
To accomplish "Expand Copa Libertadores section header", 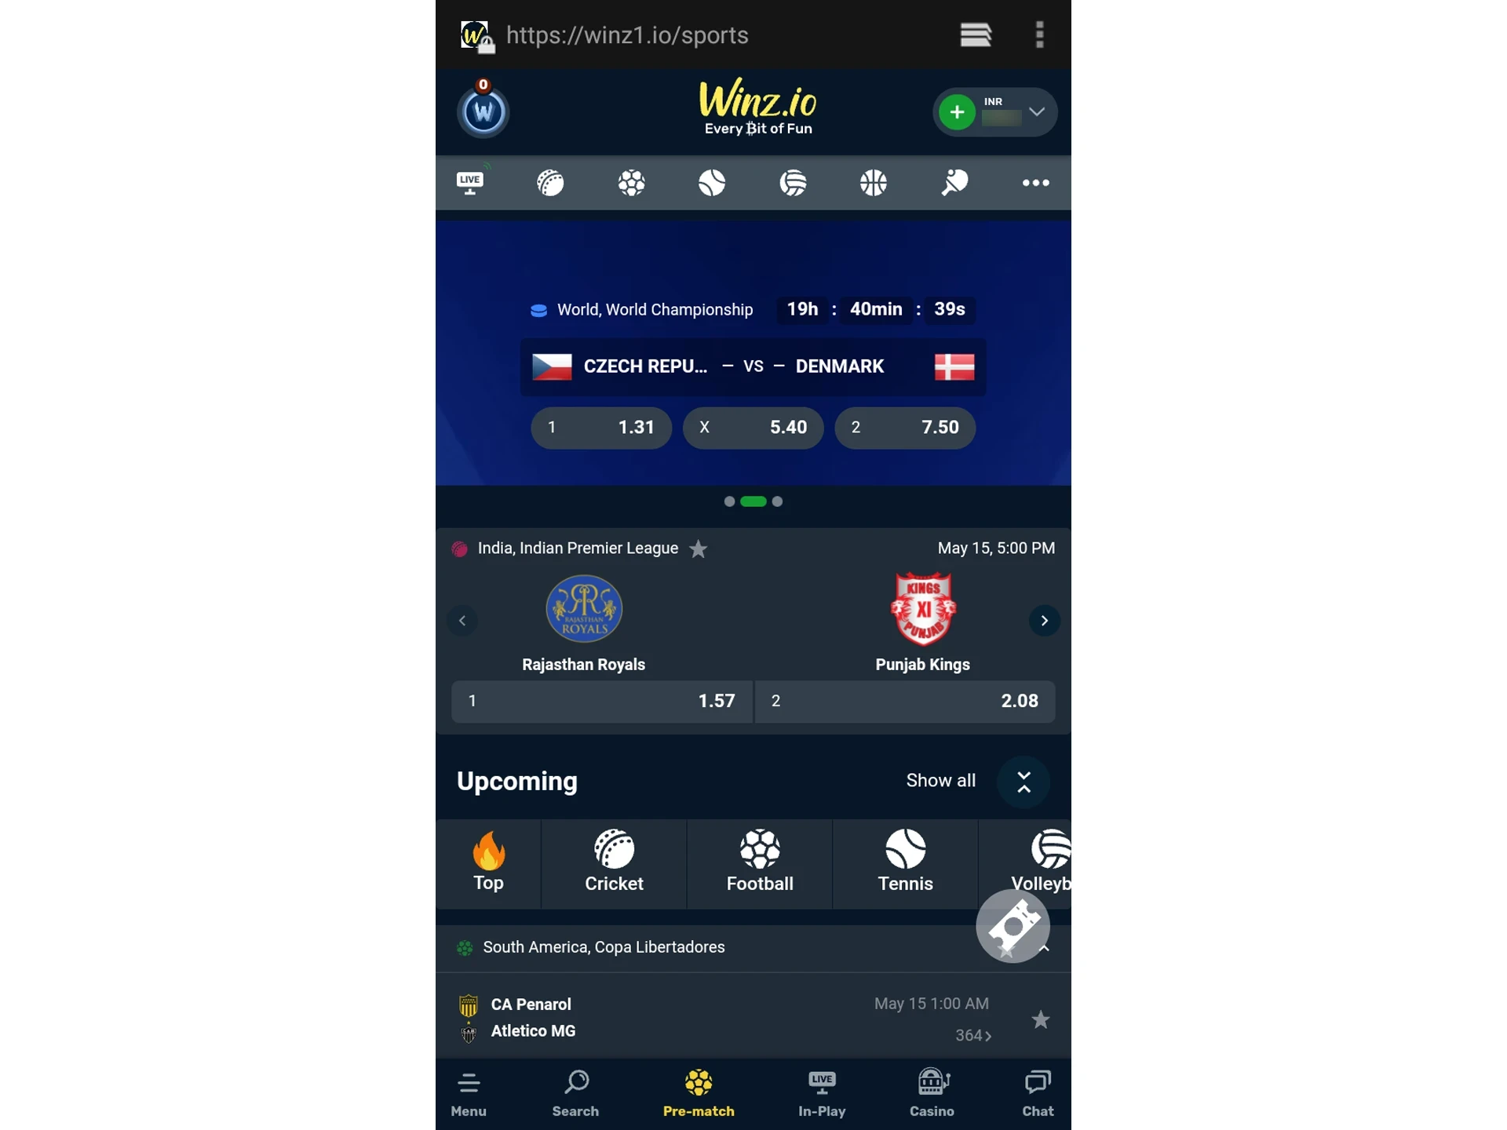I will [x=1042, y=946].
